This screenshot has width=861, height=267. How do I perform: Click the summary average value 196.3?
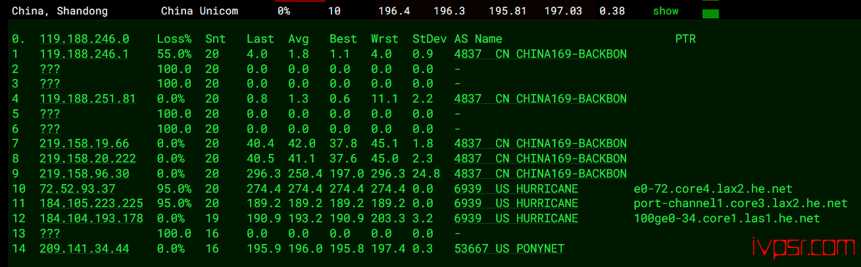pyautogui.click(x=448, y=11)
